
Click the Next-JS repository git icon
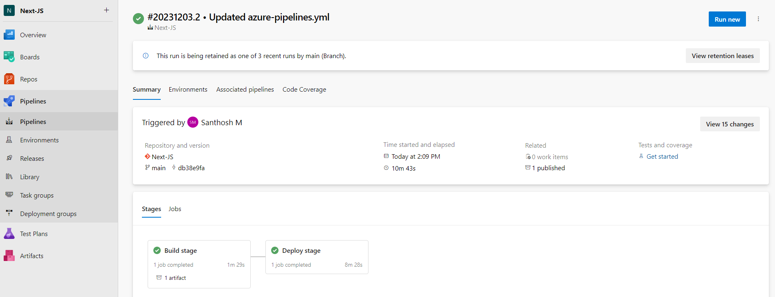147,157
